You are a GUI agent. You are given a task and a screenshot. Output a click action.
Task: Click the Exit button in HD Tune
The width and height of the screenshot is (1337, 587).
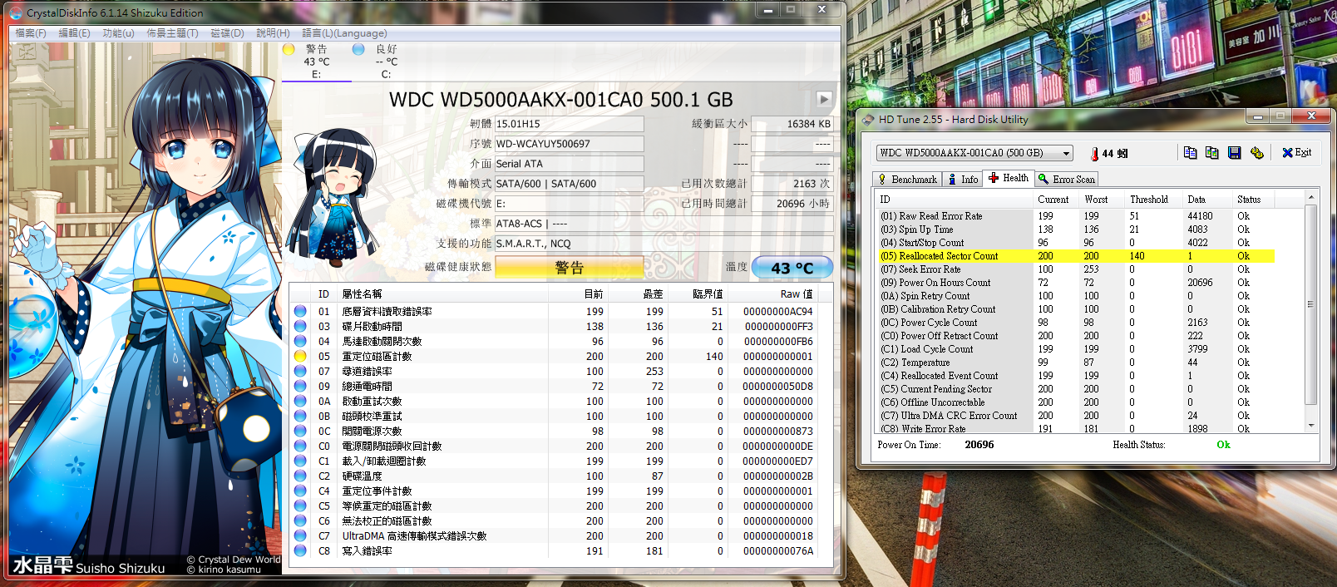point(1296,152)
